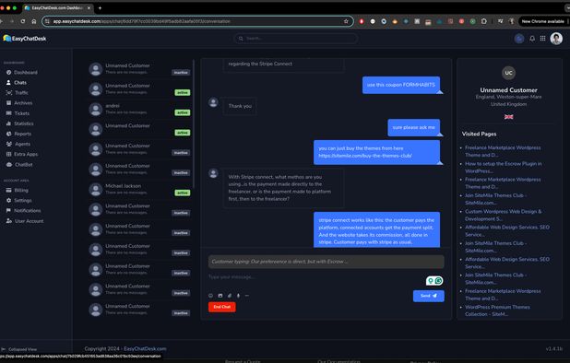
Task: Open 'Custom Wordpress Web Design' visited page
Action: click(503, 215)
